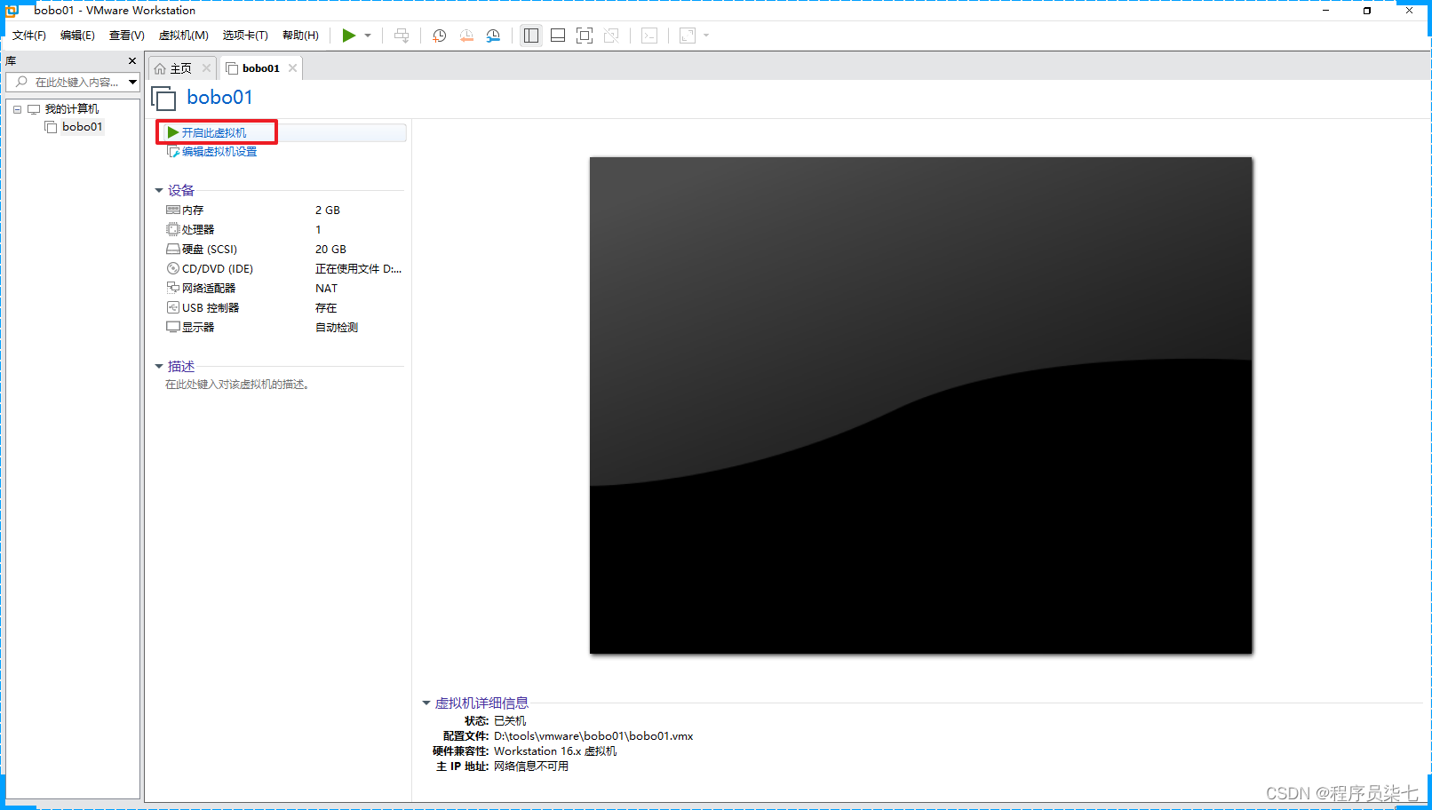Open the 虚拟机(M) menu
Viewport: 1432px width, 810px height.
tap(183, 36)
